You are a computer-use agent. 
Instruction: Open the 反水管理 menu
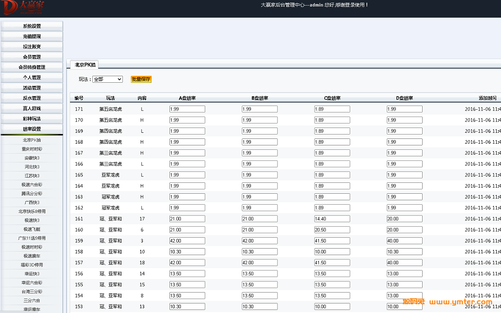(32, 98)
